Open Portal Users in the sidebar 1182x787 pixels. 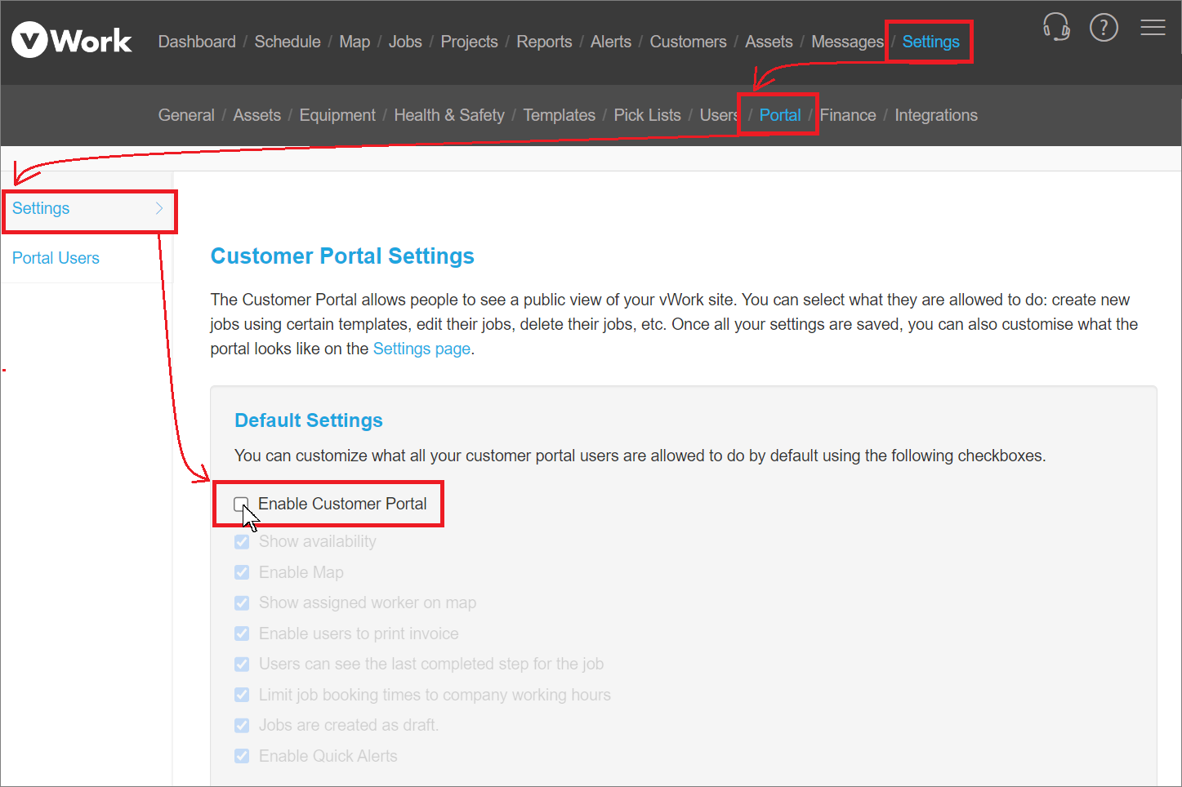pyautogui.click(x=56, y=258)
